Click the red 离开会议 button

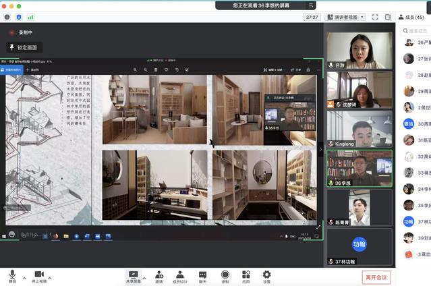[376, 277]
